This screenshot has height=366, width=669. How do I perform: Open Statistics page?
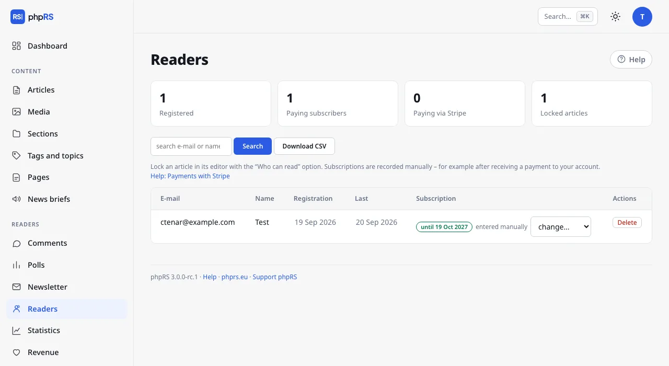67,330
